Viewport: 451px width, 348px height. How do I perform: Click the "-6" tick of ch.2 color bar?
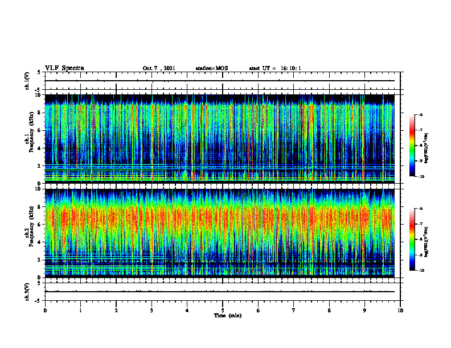coord(420,209)
